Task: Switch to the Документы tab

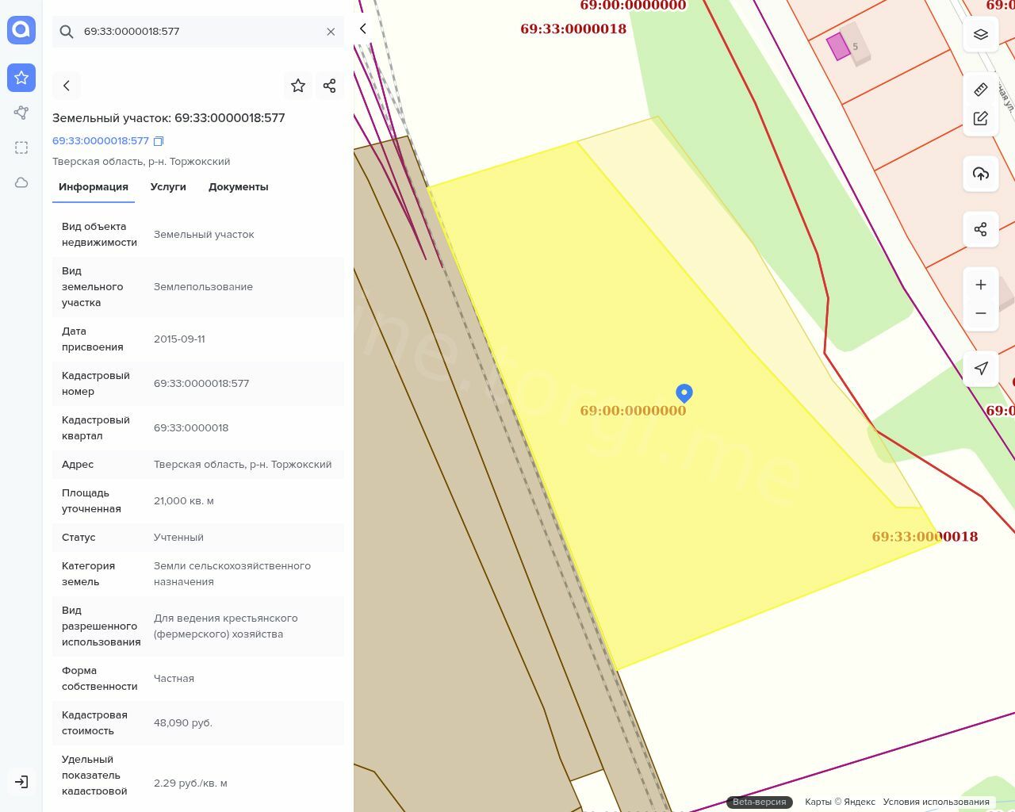Action: [x=239, y=187]
